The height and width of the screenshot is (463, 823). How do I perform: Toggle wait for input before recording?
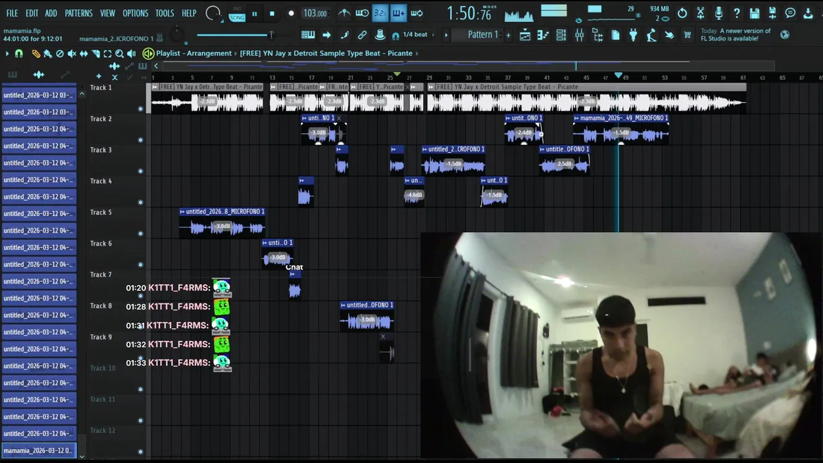(361, 13)
